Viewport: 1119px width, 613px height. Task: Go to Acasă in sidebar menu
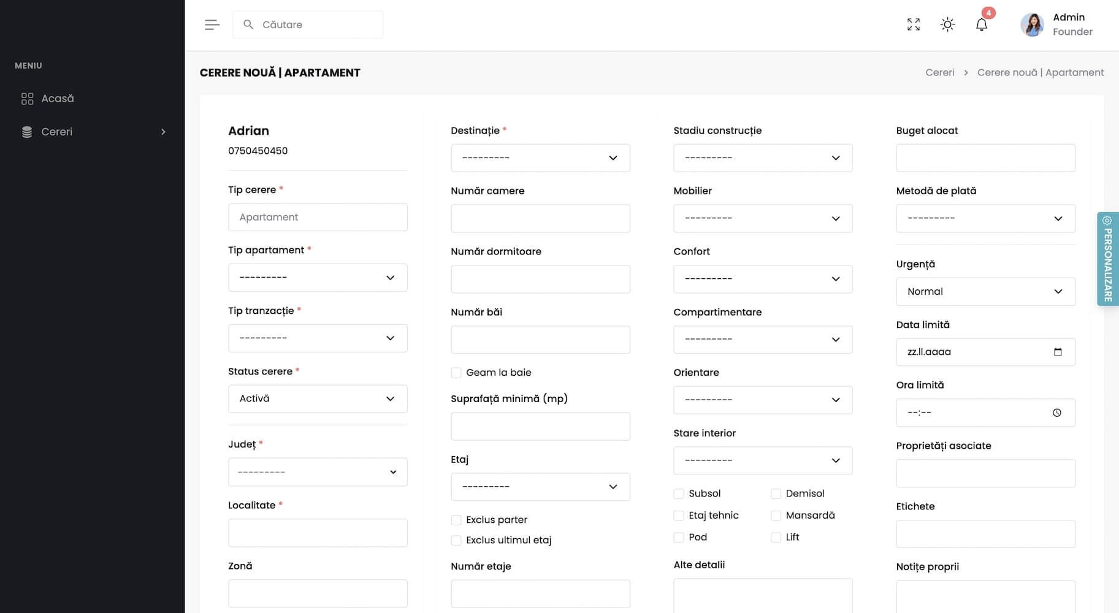[57, 99]
